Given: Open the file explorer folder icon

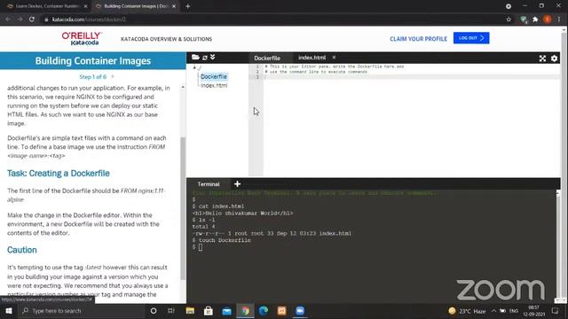Looking at the screenshot, I should click(195, 57).
